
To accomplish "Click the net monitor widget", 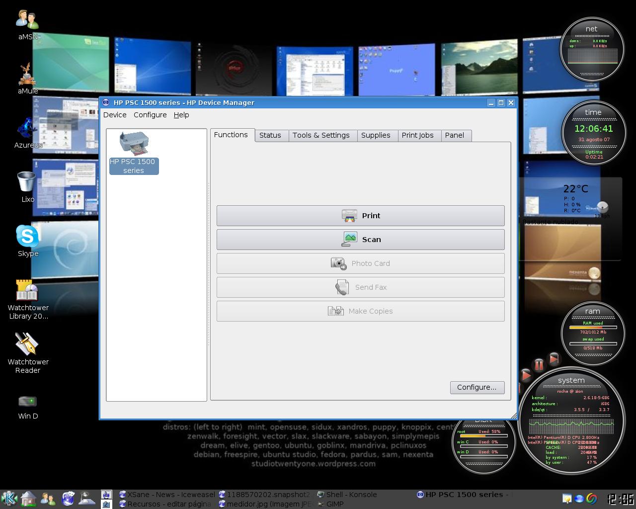I will [x=592, y=49].
